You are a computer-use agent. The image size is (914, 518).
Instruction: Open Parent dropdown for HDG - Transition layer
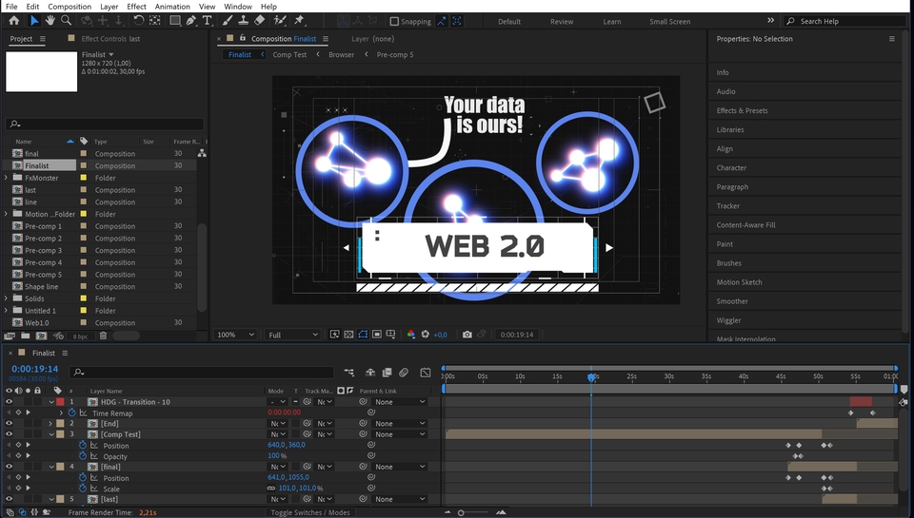click(400, 402)
